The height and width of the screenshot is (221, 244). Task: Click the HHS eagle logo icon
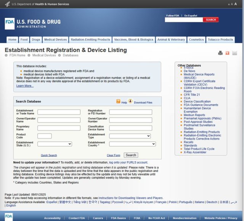[7, 4]
